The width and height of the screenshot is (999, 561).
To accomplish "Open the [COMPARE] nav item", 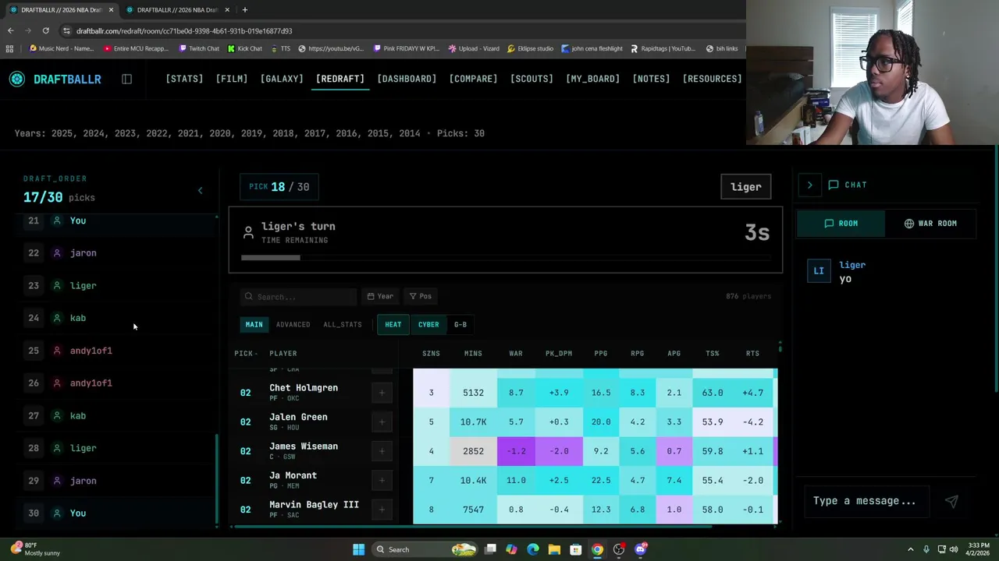I will [x=473, y=79].
